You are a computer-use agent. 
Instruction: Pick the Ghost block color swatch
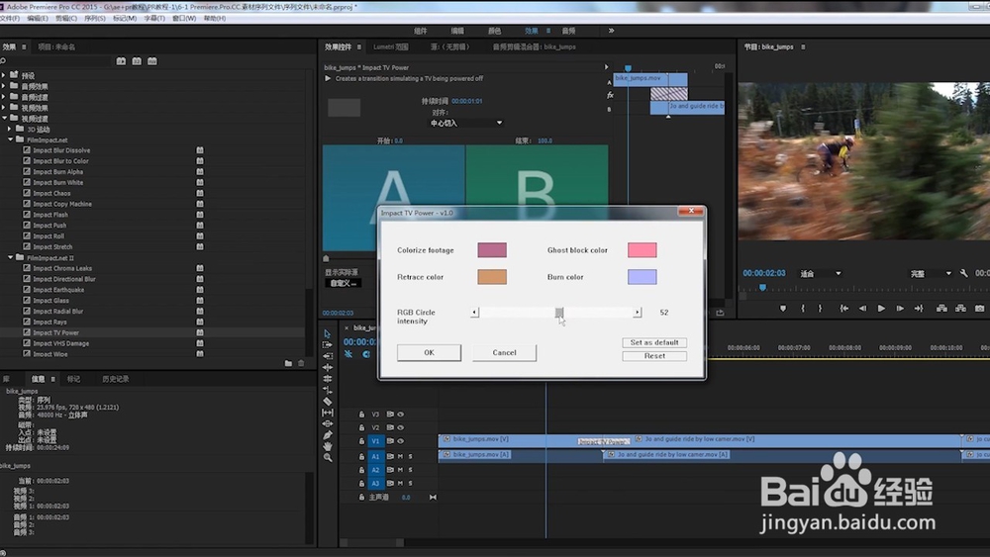[x=643, y=249]
